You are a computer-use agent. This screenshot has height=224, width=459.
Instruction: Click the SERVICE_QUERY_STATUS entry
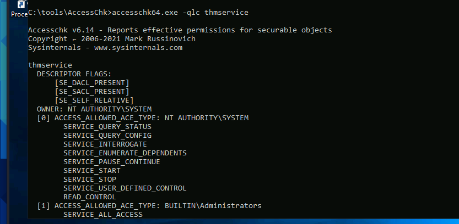[x=107, y=127]
